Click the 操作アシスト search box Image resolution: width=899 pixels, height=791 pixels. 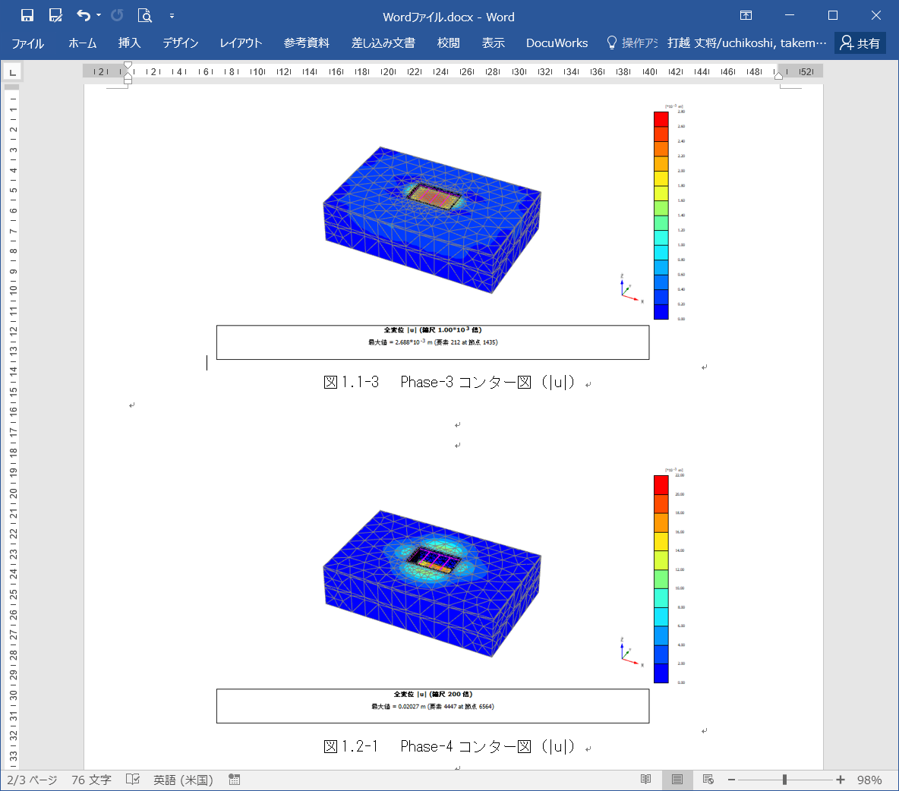pos(632,43)
